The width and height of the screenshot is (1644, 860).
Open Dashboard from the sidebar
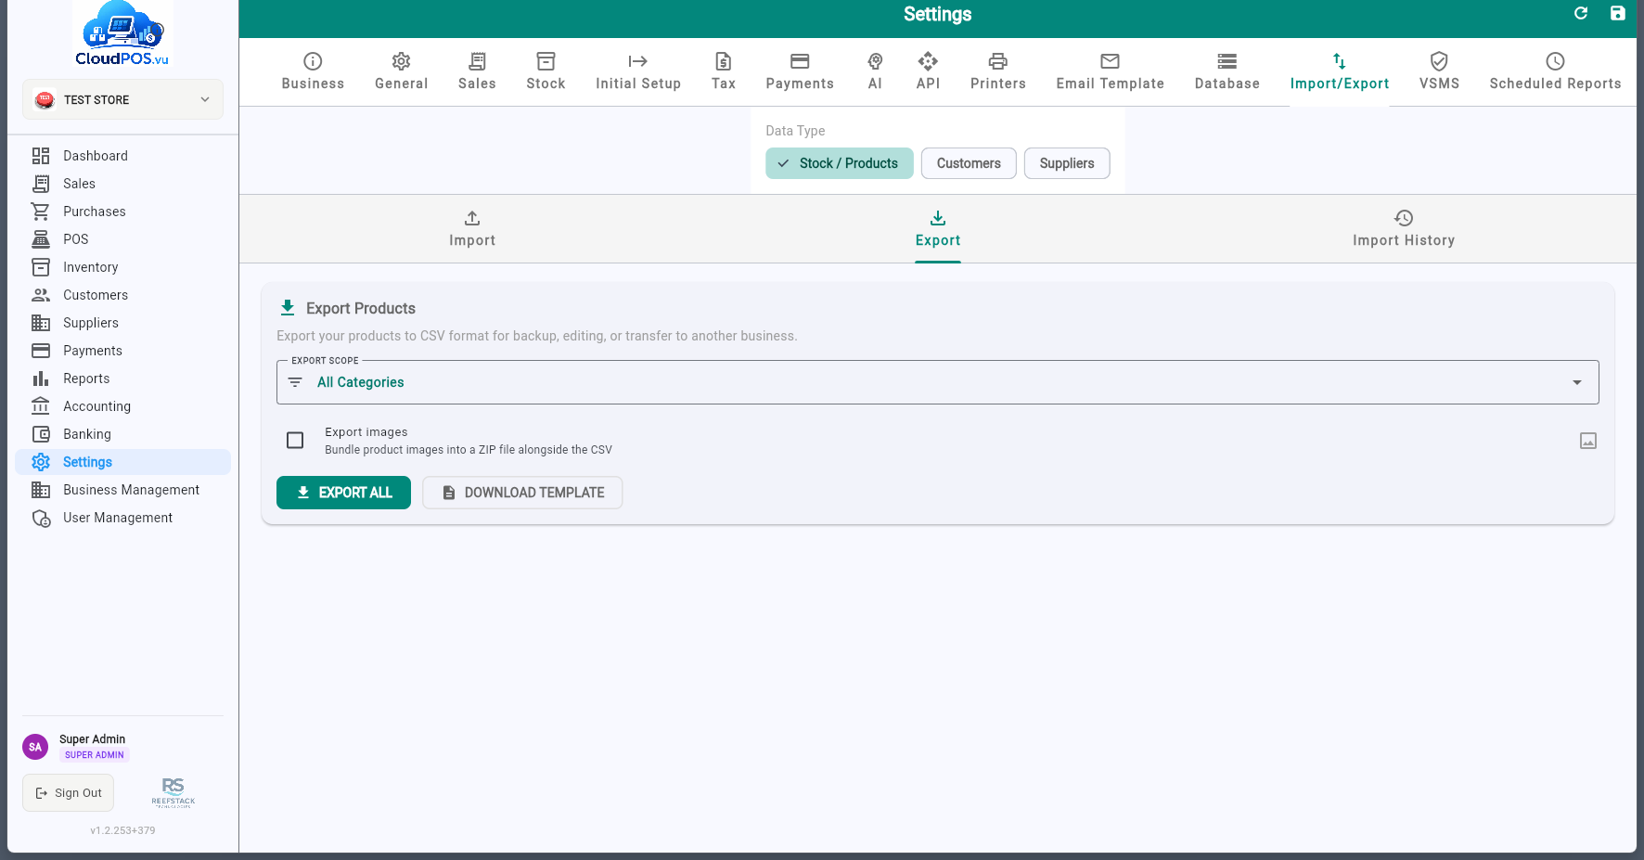122,156
